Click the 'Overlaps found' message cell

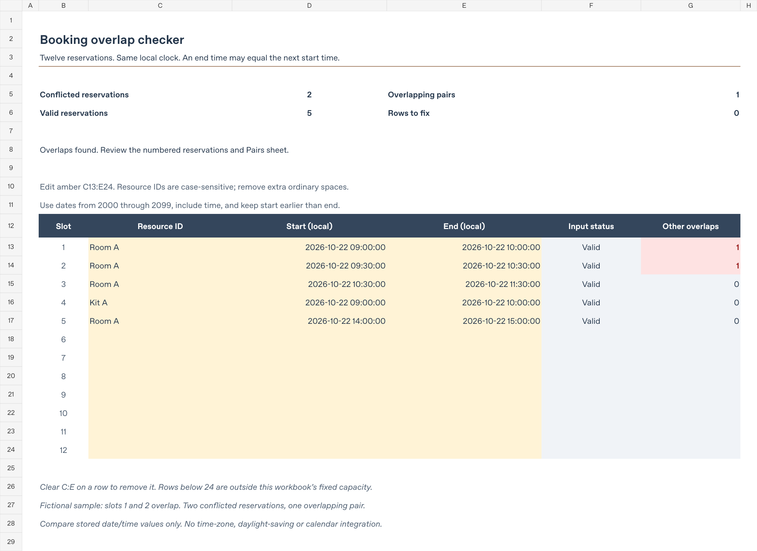(164, 150)
